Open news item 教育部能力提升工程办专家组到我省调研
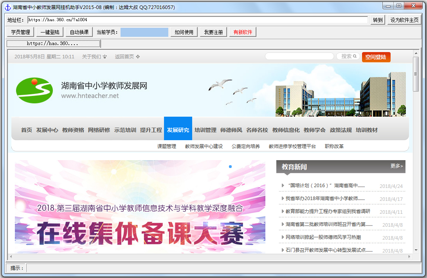The height and width of the screenshot is (278, 427). tap(328, 211)
